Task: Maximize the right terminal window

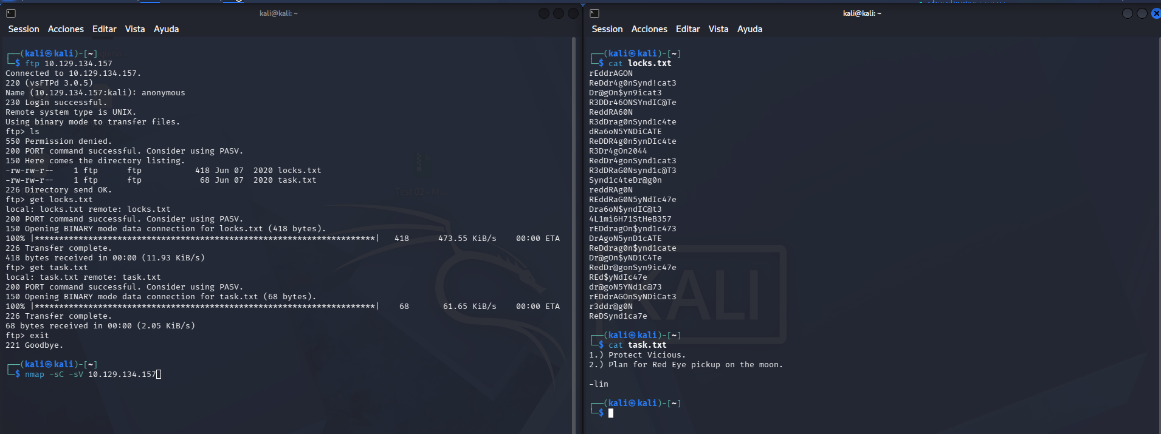Action: click(1142, 13)
